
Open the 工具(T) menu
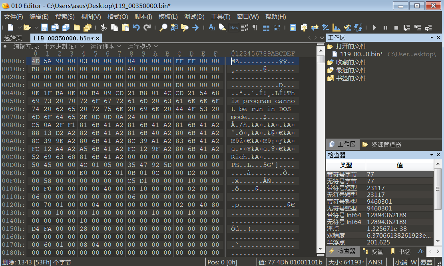coord(221,17)
